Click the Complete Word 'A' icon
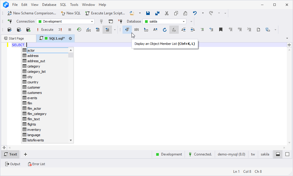This screenshot has height=176, width=293. point(155,30)
